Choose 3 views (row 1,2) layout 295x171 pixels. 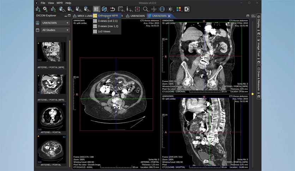coord(107,26)
